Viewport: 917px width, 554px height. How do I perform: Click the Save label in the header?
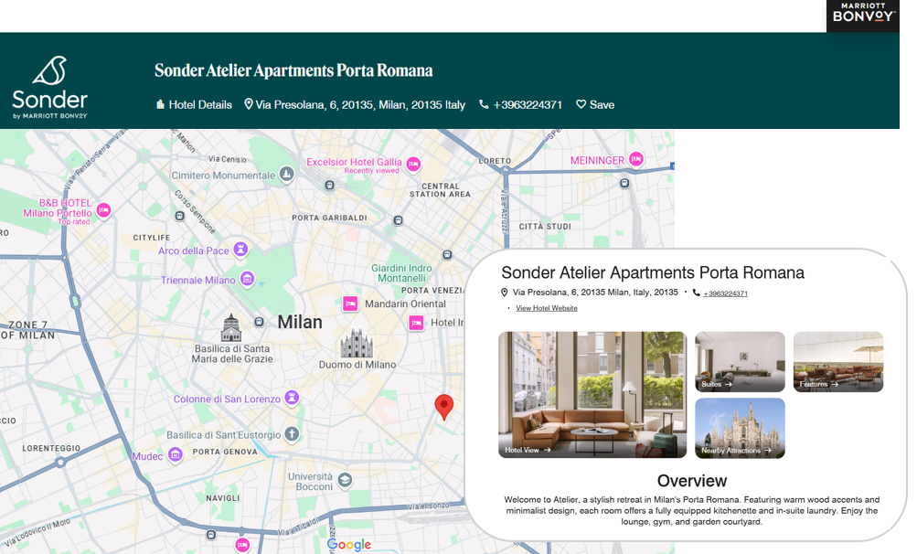602,105
